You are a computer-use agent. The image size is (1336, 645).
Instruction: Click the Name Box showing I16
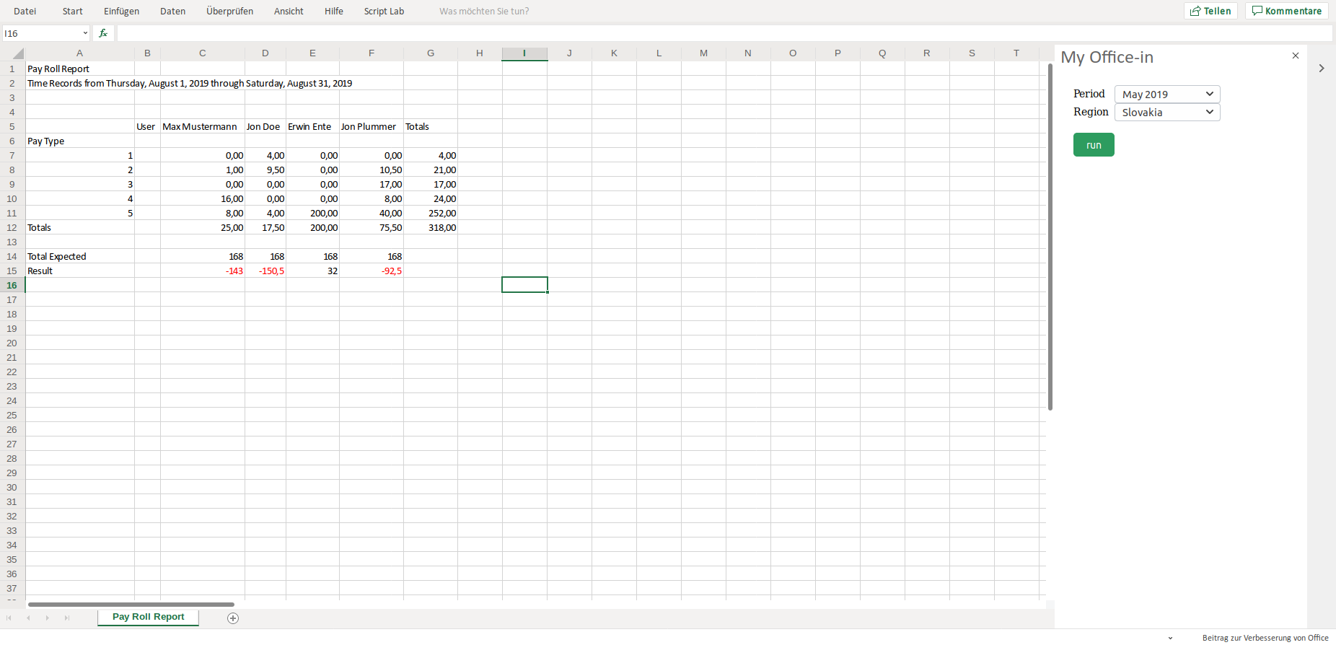(x=40, y=33)
